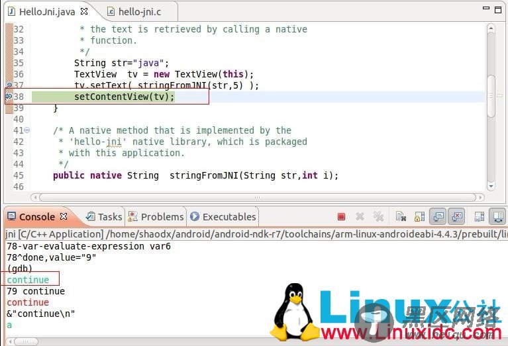Click the editor horizontal scrollbar right arrow

480,197
